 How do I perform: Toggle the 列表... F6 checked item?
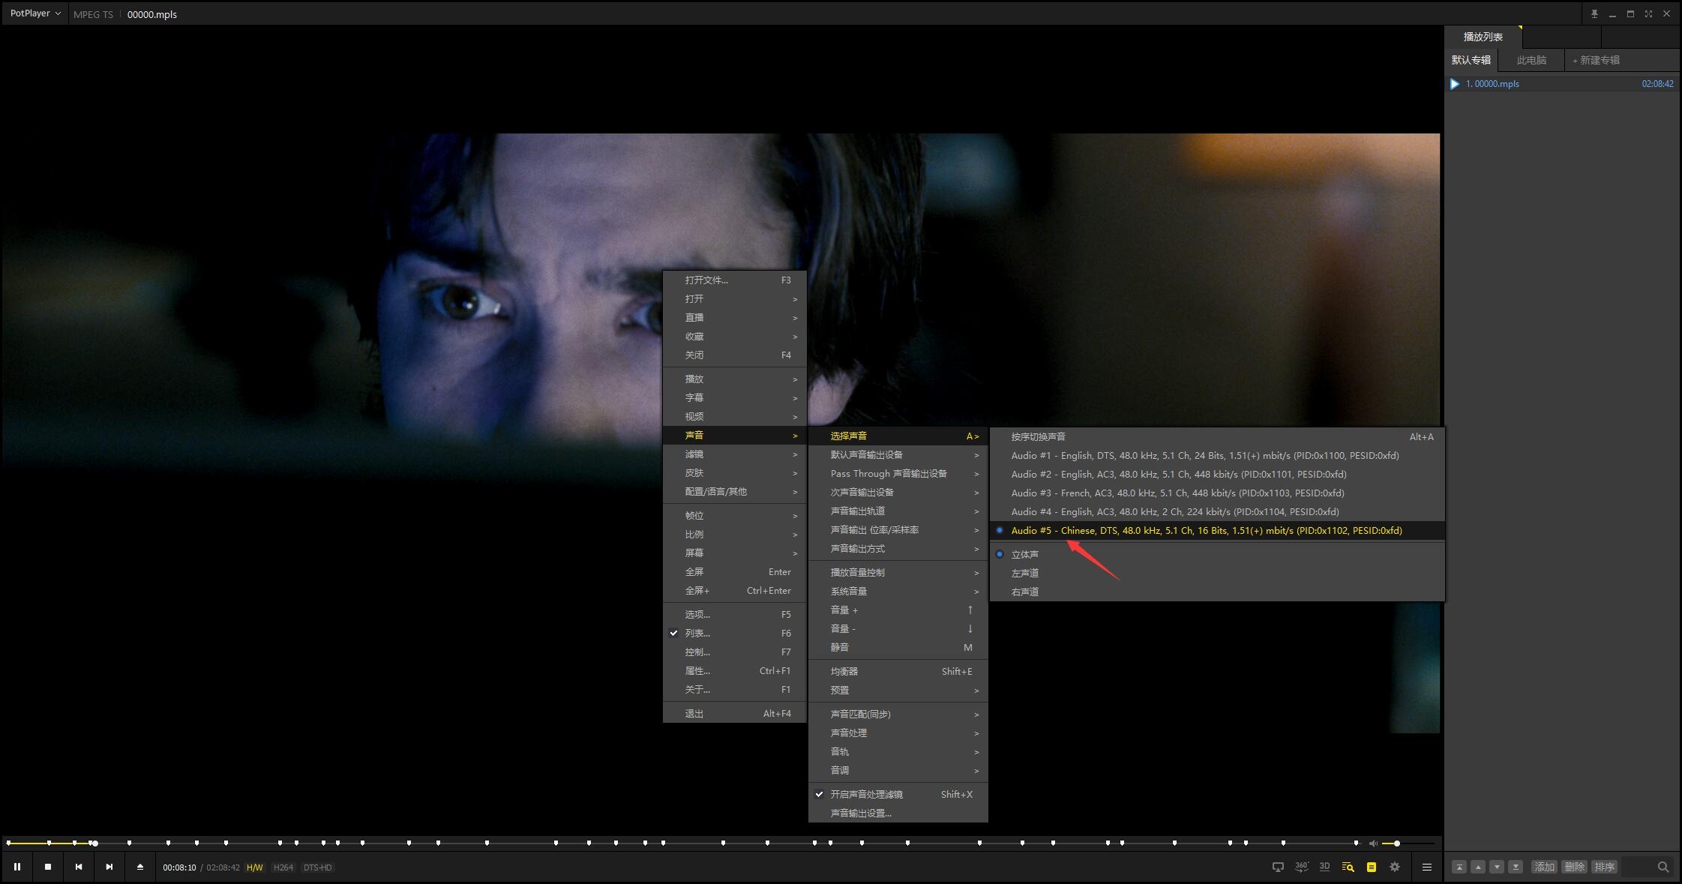click(734, 633)
